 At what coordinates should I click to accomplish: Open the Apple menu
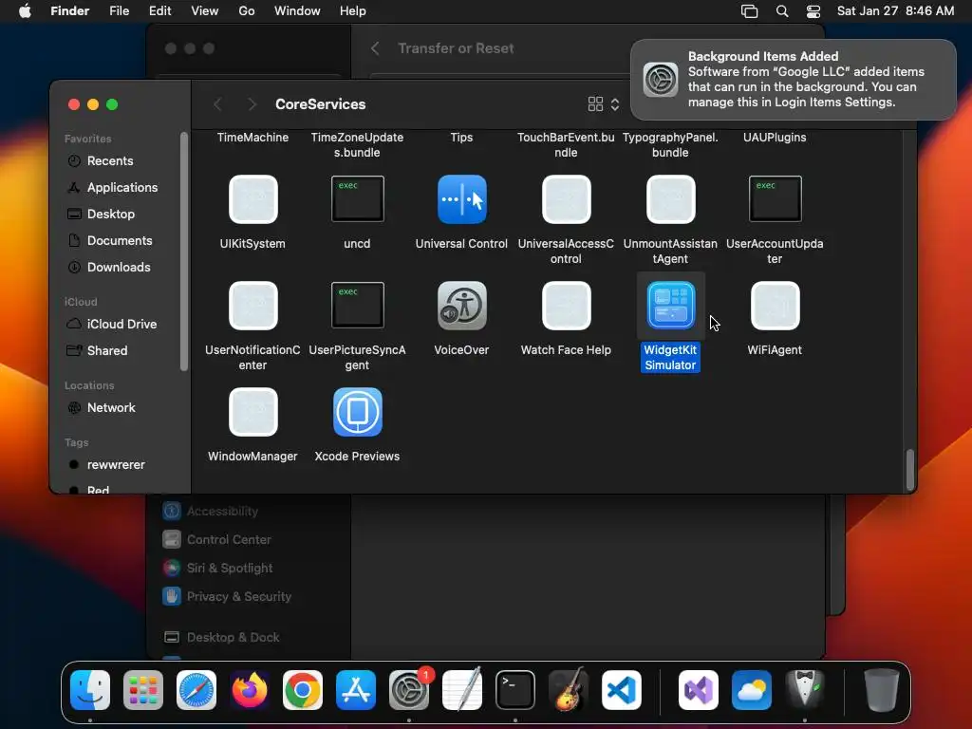(25, 11)
